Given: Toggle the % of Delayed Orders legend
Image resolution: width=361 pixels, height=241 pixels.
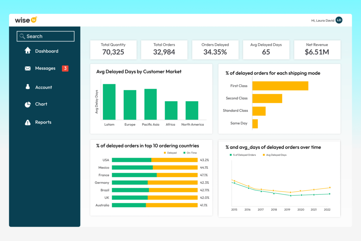Looking at the screenshot, I should tap(243, 155).
